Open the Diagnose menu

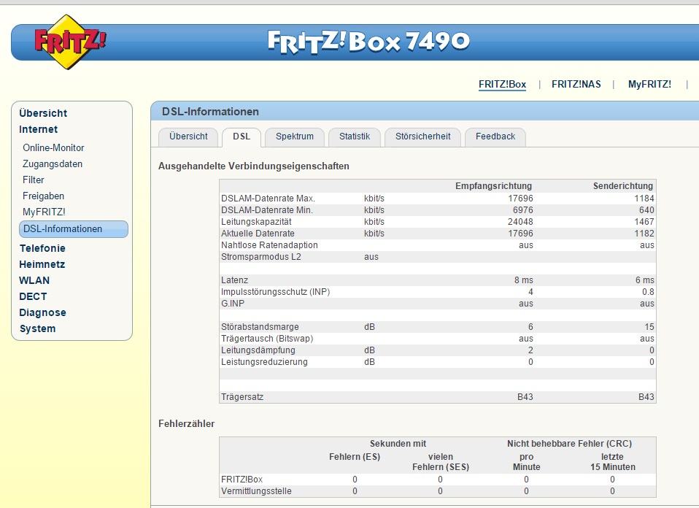(x=42, y=312)
